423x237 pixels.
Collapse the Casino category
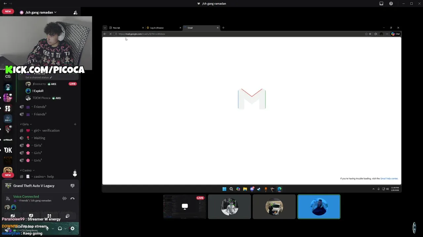point(27,170)
